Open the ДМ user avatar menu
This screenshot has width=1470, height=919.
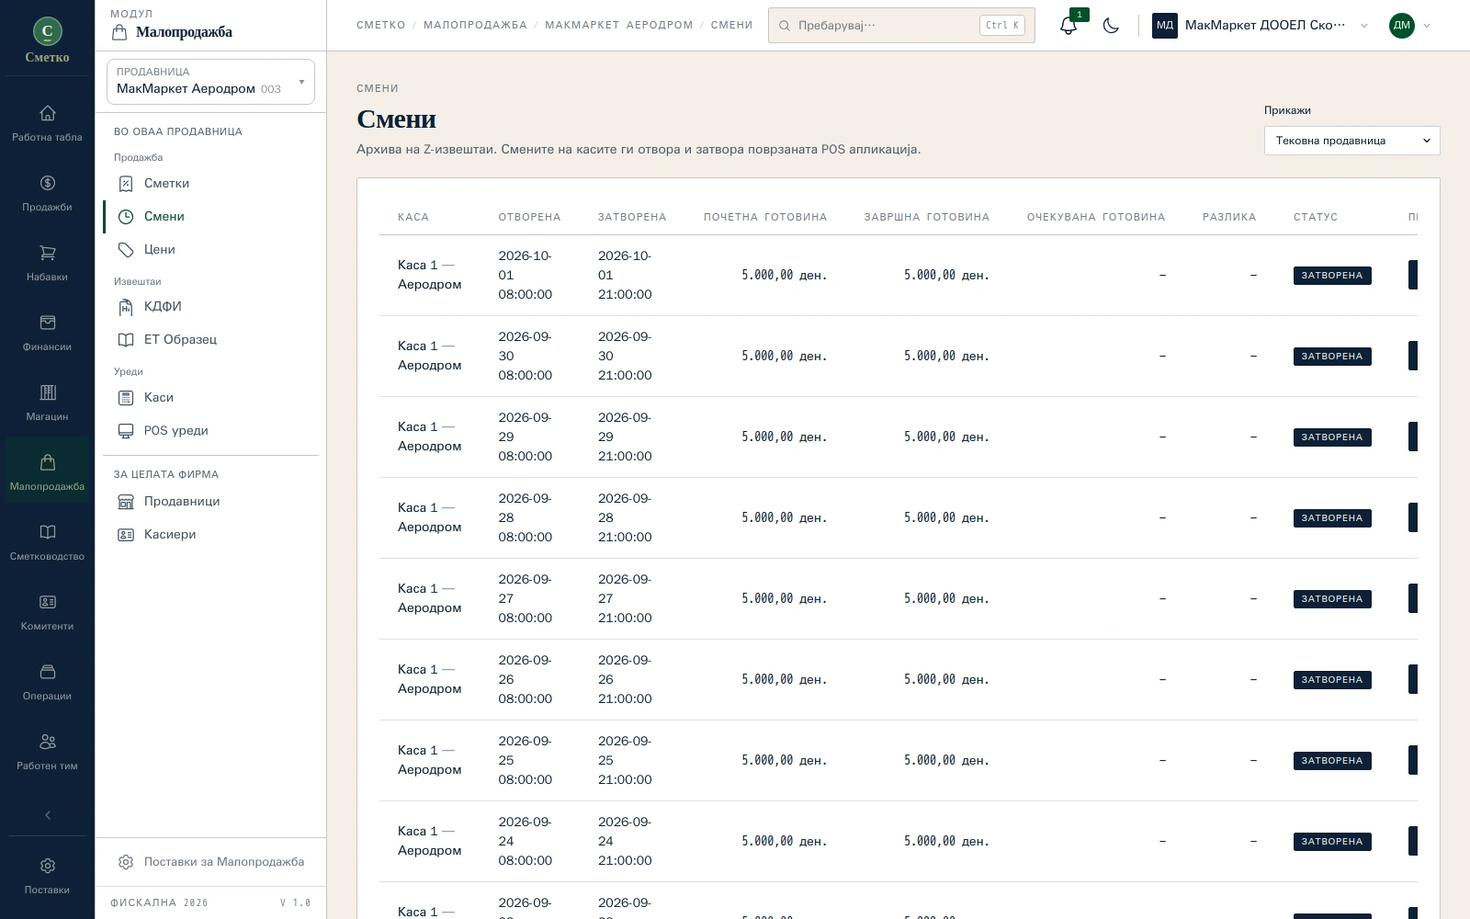[x=1410, y=26]
